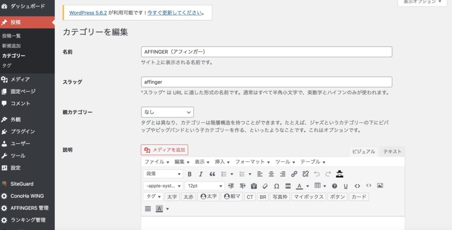Click the decrease indent icon
The image size is (452, 230).
[231, 185]
